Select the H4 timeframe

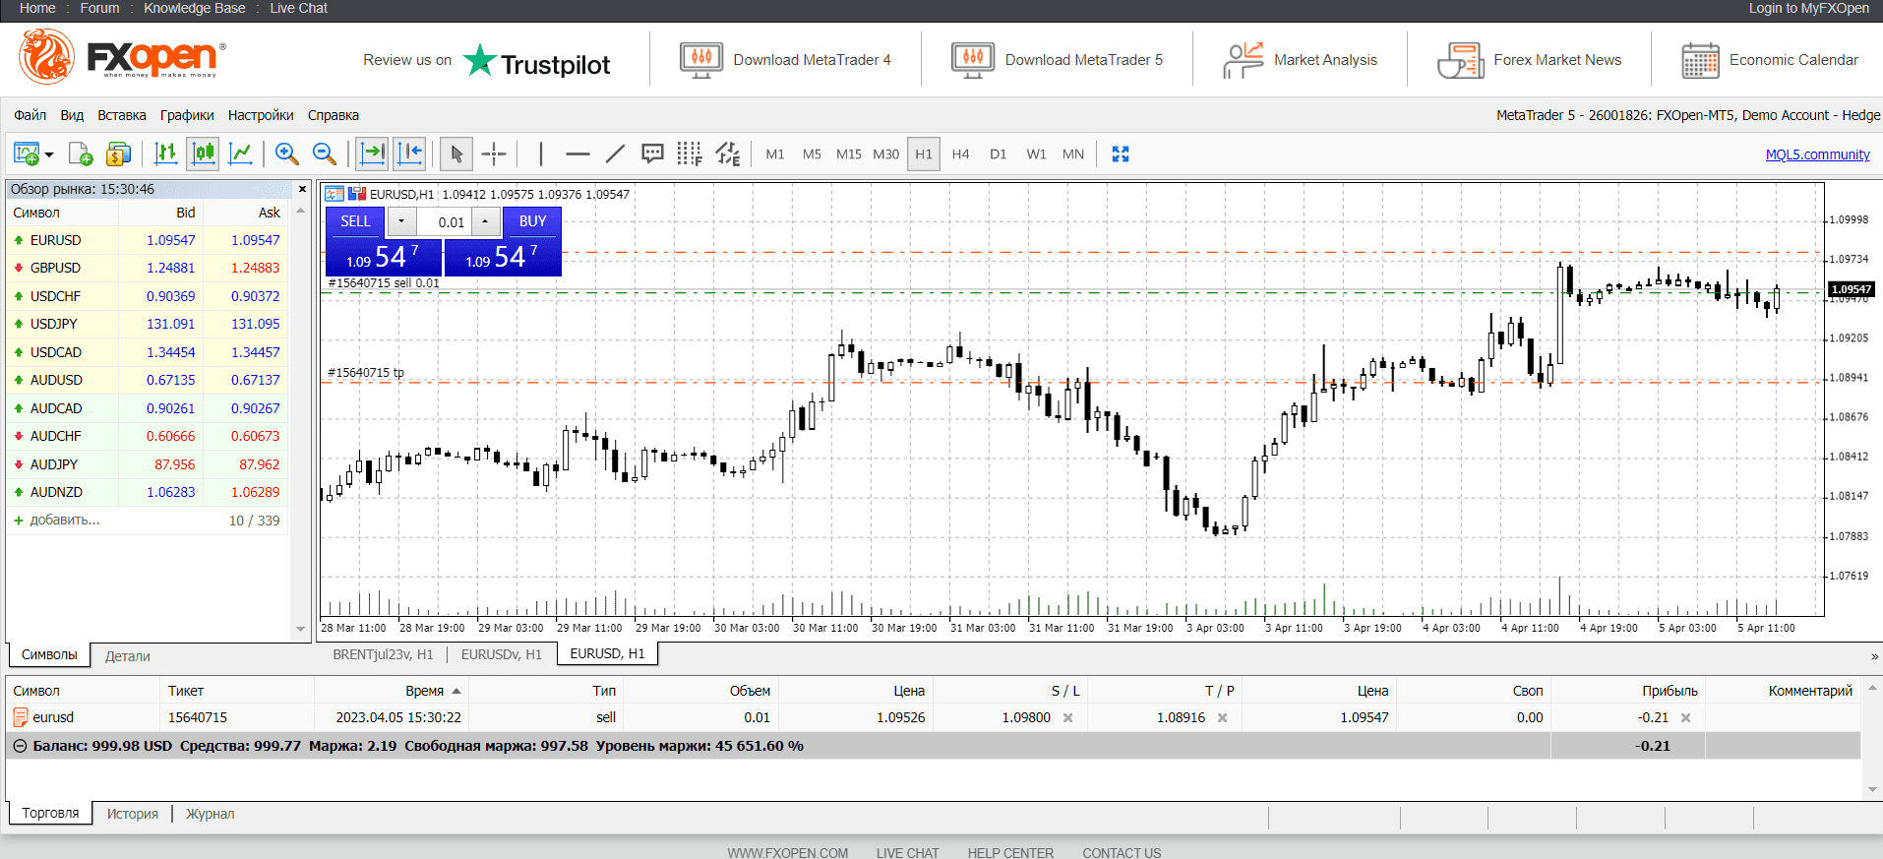coord(960,153)
